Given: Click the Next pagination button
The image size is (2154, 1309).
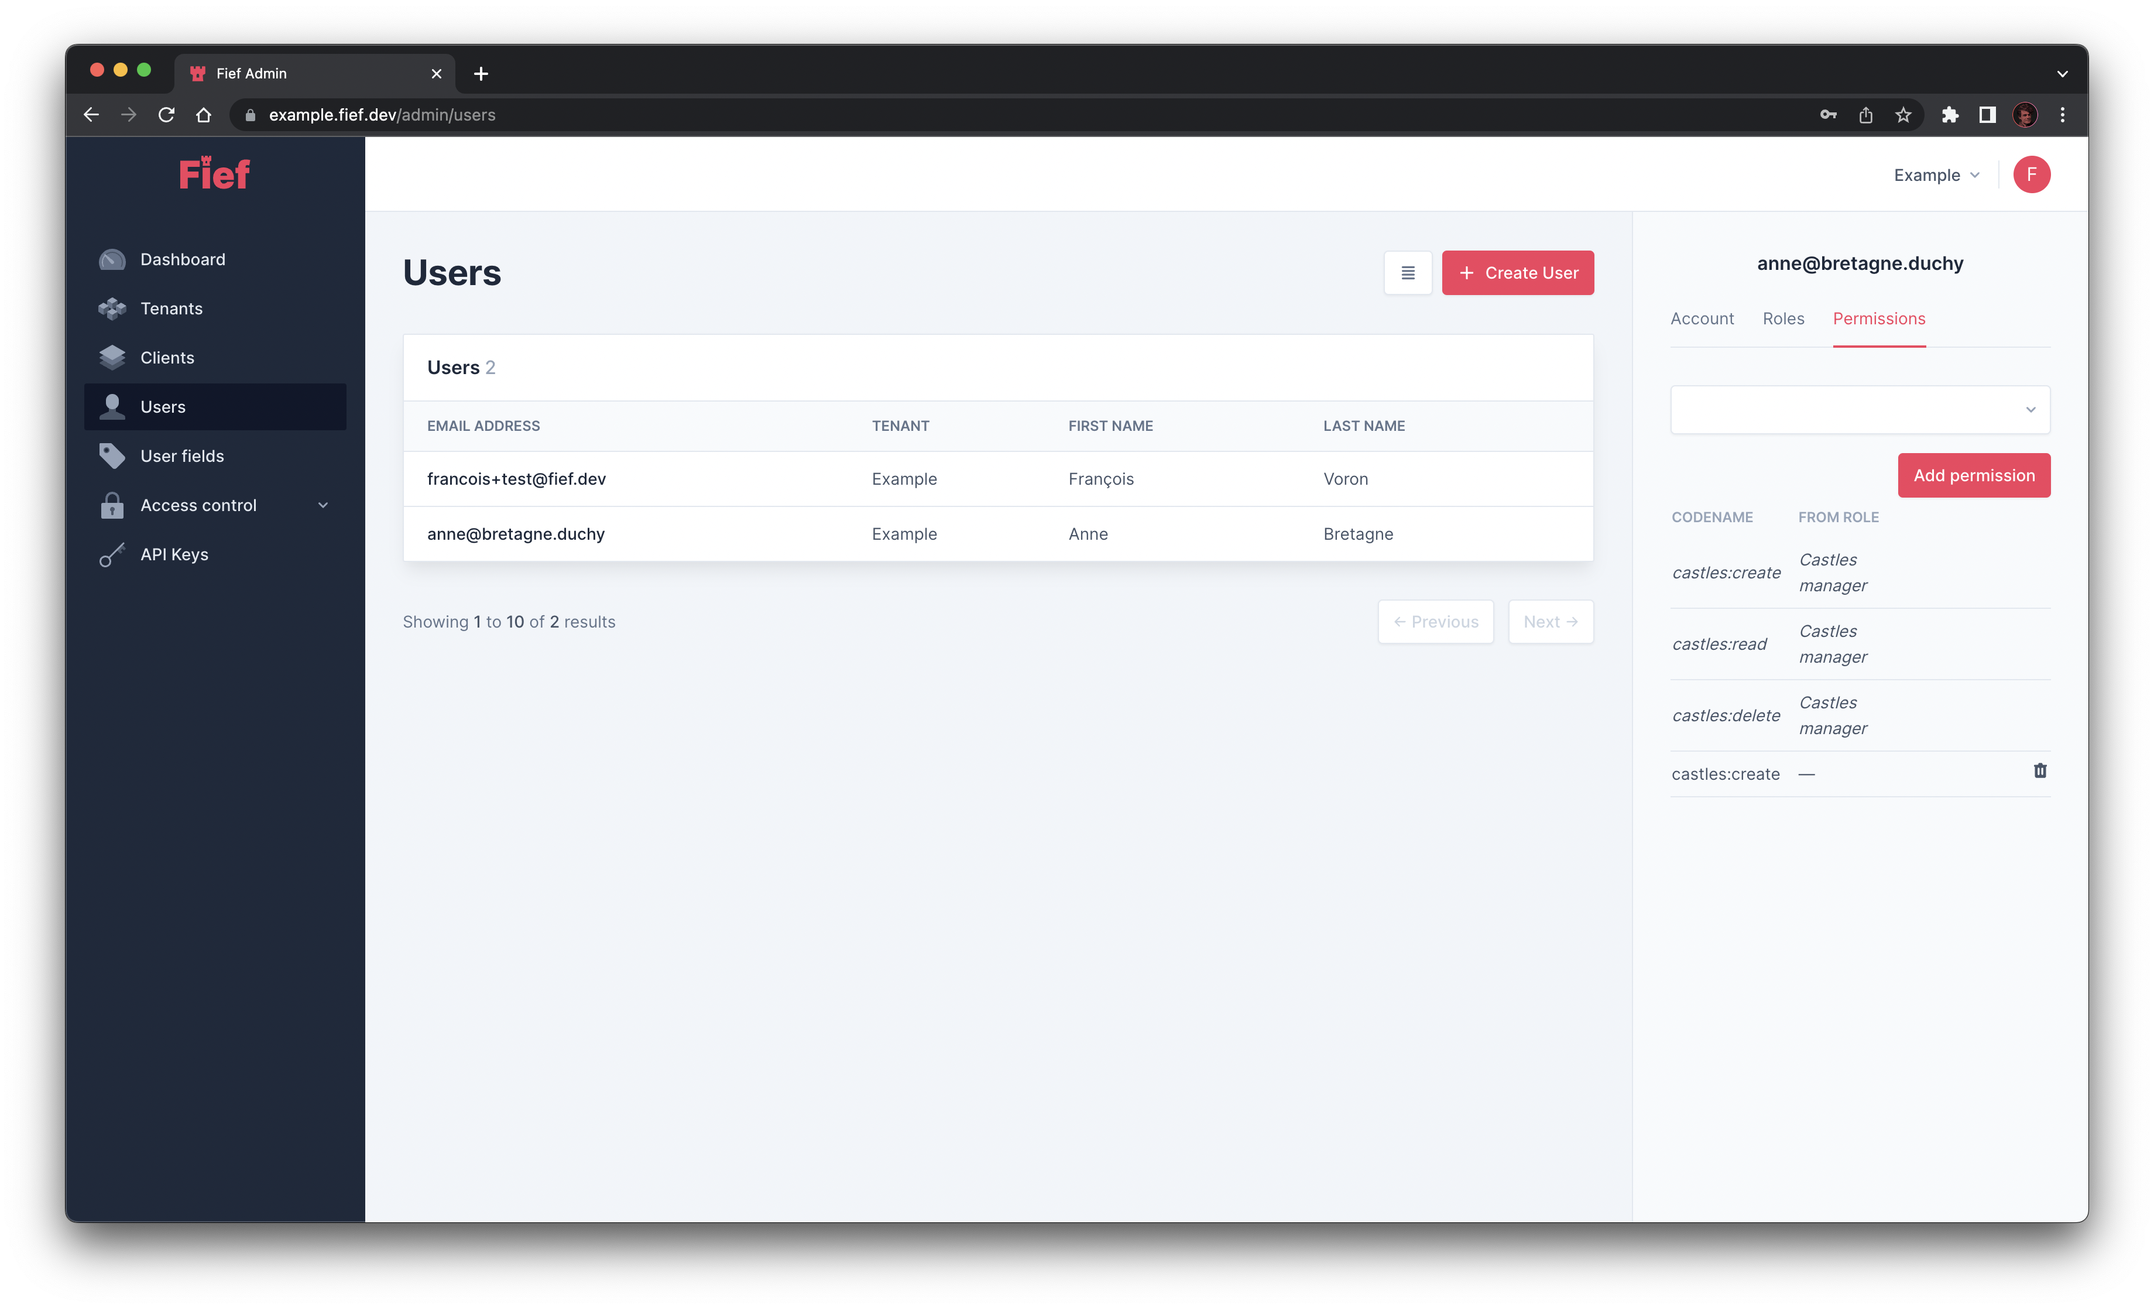Looking at the screenshot, I should pyautogui.click(x=1550, y=622).
